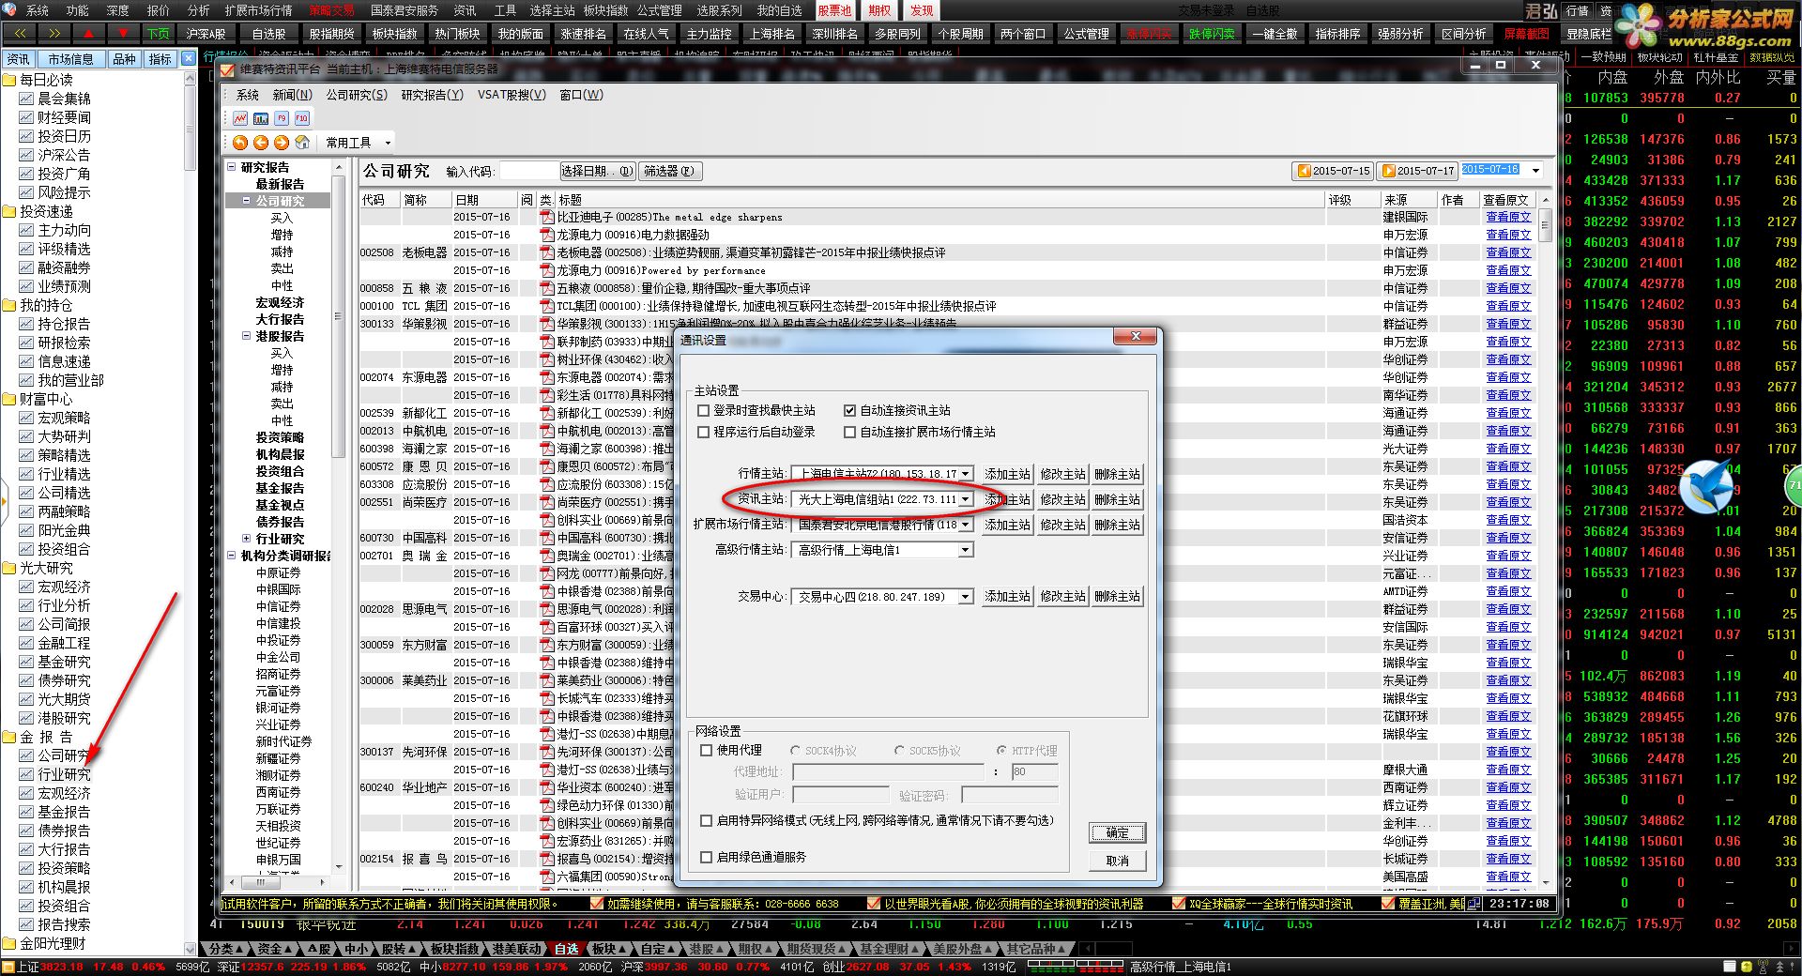1802x976 pixels.
Task: Open 新闻(N) menu
Action: click(x=292, y=95)
